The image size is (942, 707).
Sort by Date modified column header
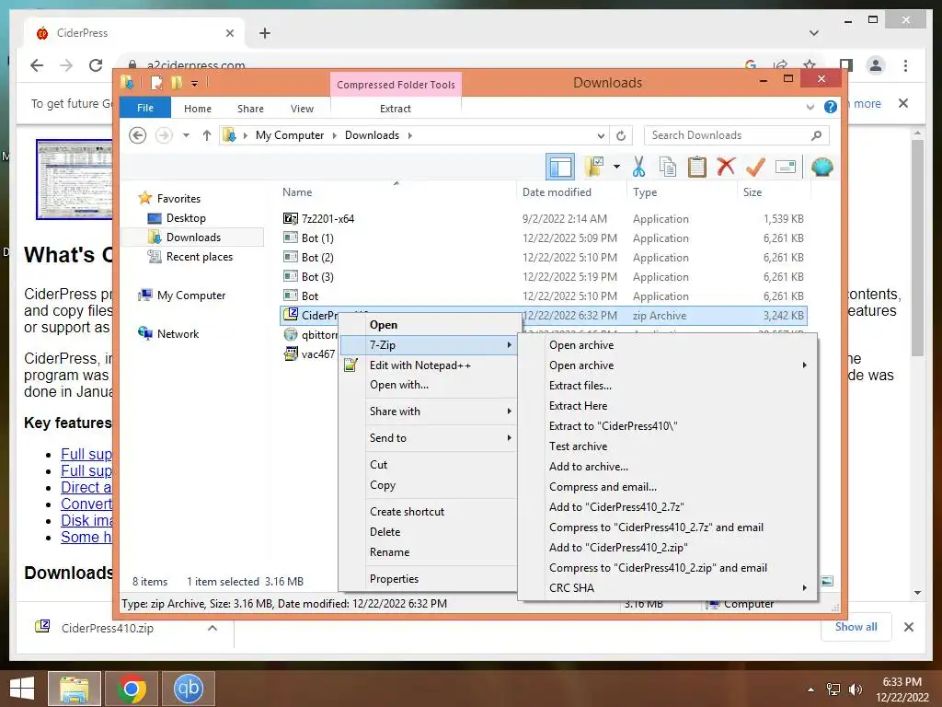(x=557, y=191)
